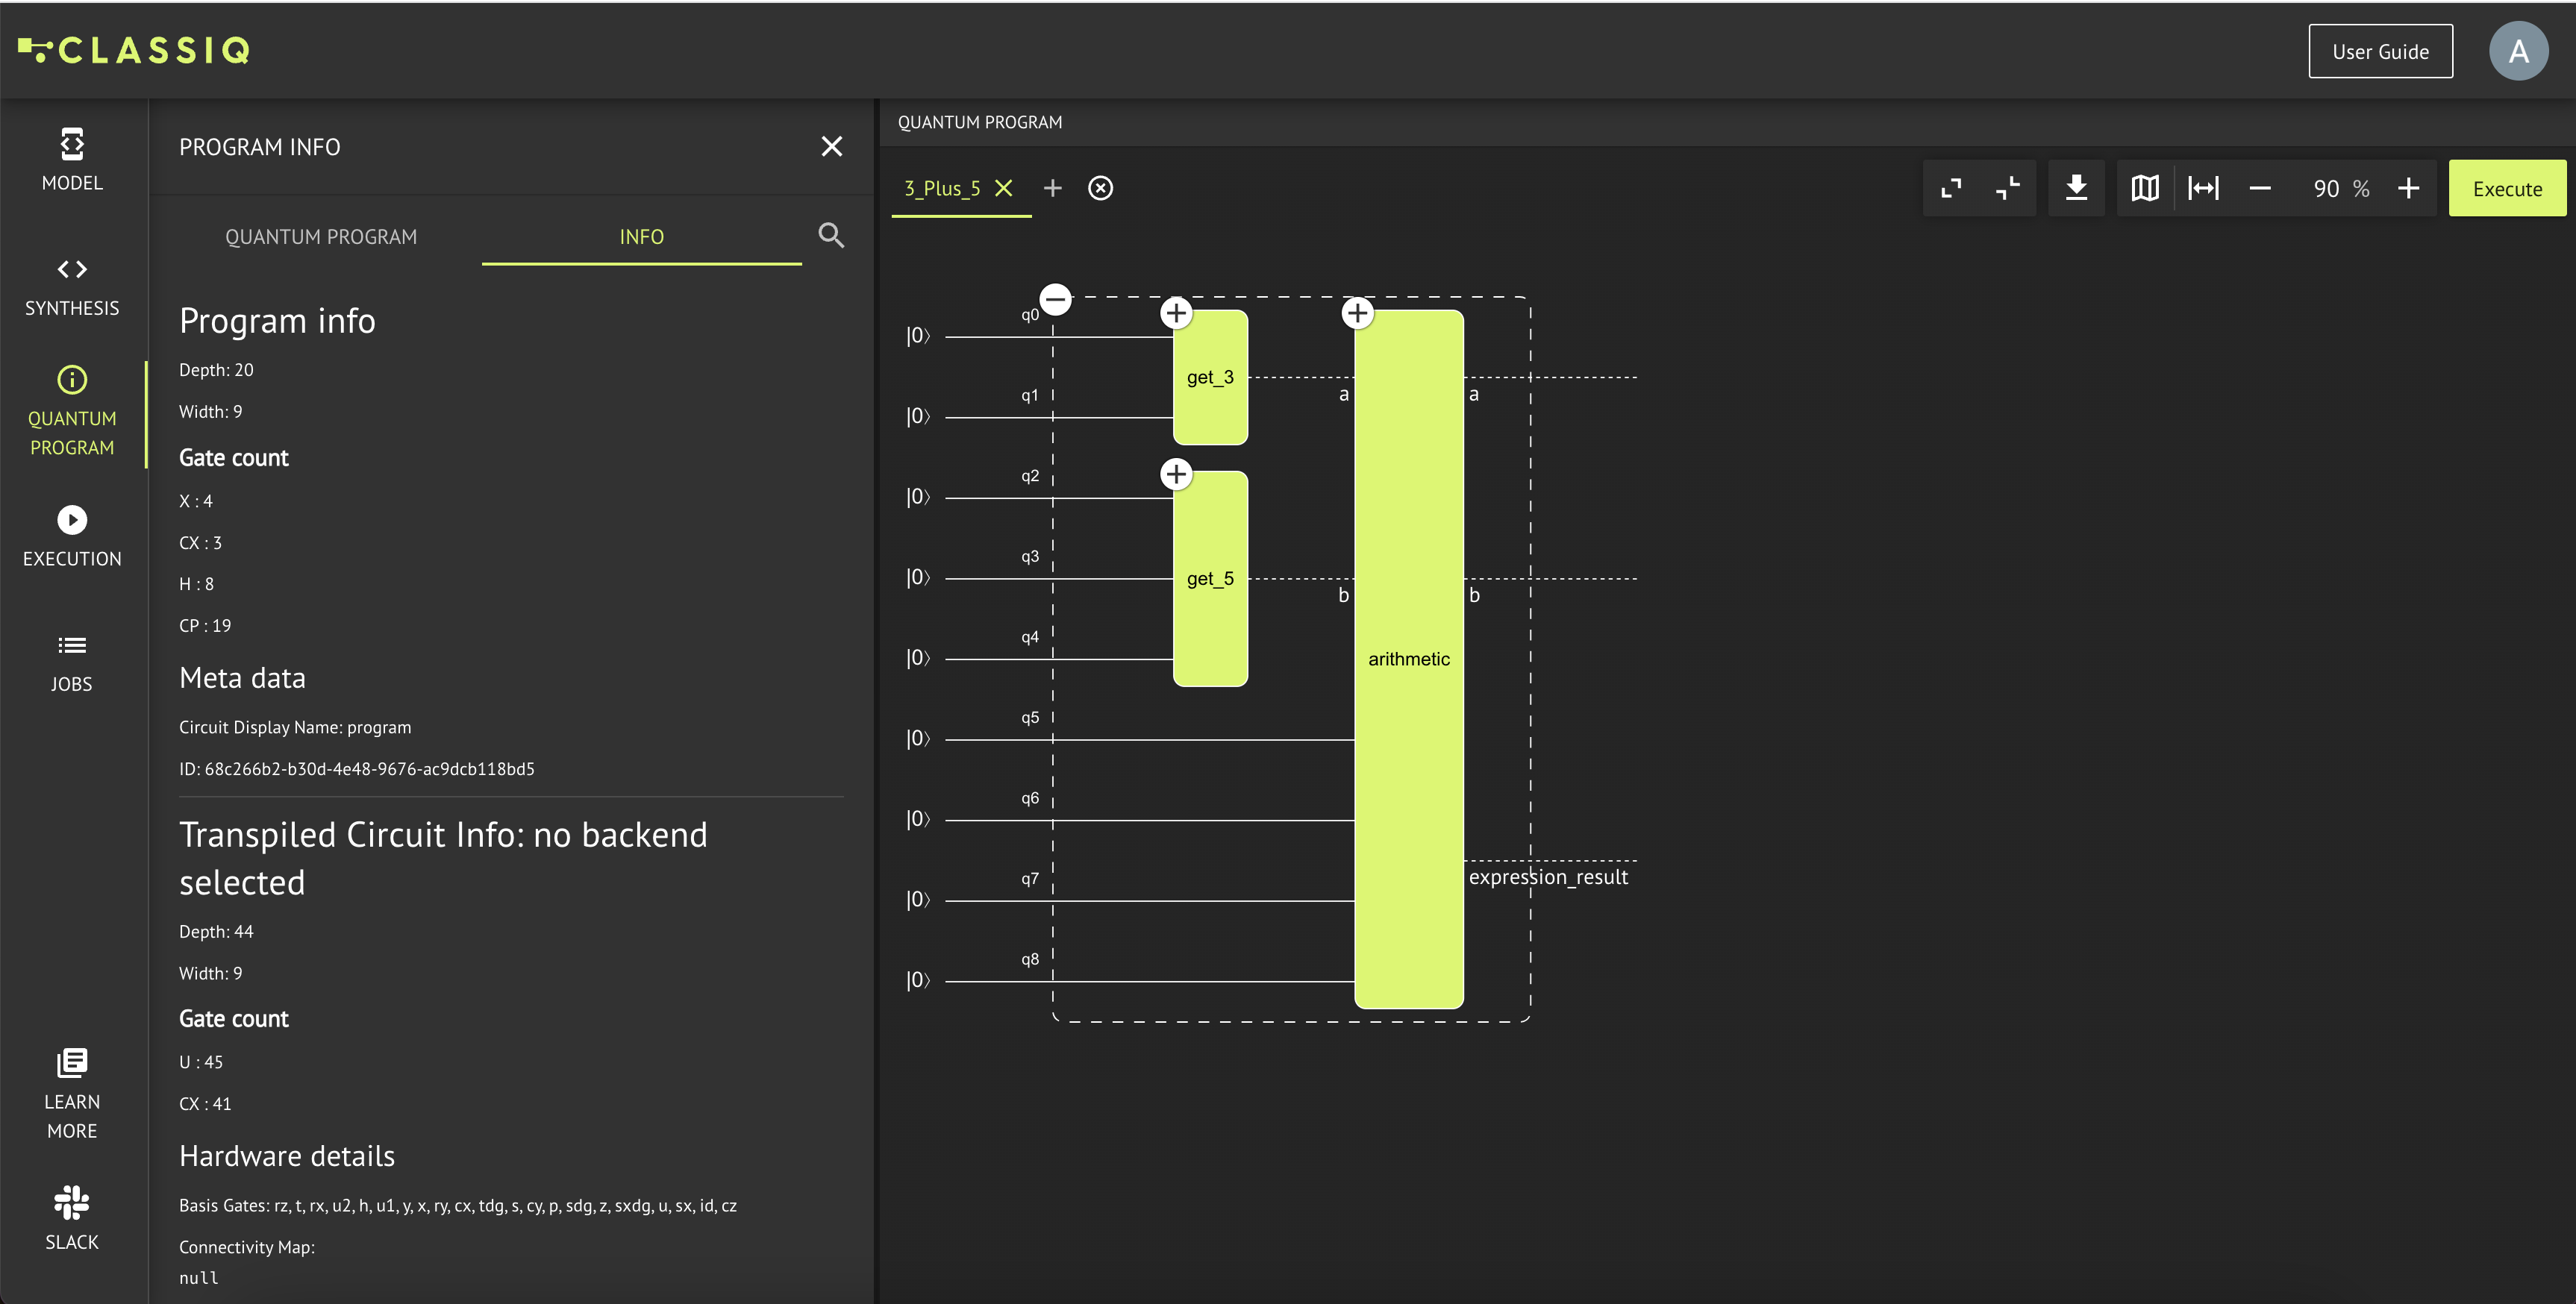
Task: Click the search icon in Program Info
Action: [831, 235]
